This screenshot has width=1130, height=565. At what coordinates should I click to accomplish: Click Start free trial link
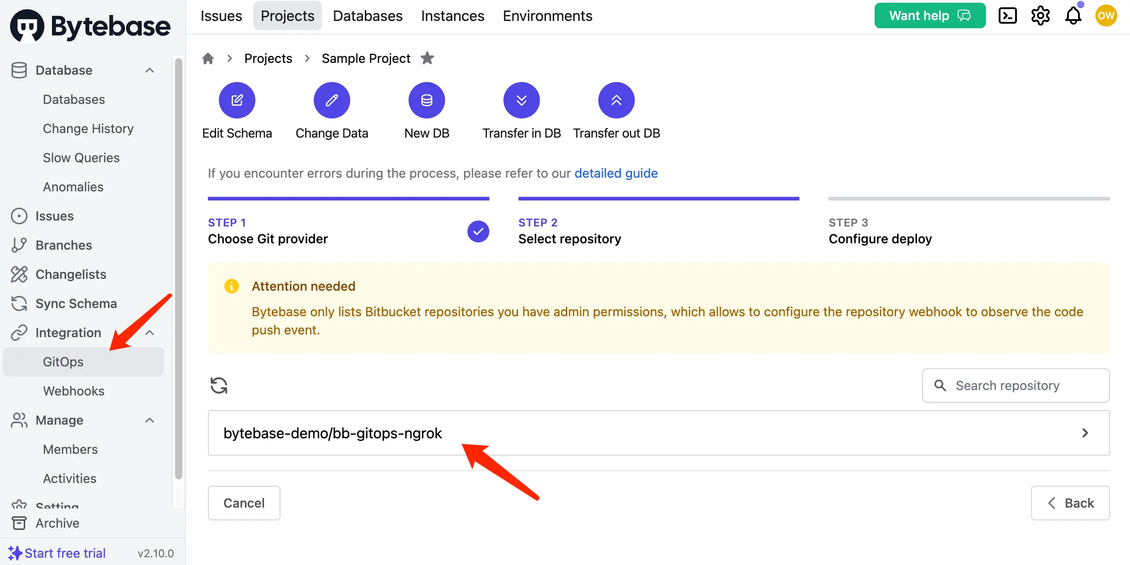click(x=65, y=553)
